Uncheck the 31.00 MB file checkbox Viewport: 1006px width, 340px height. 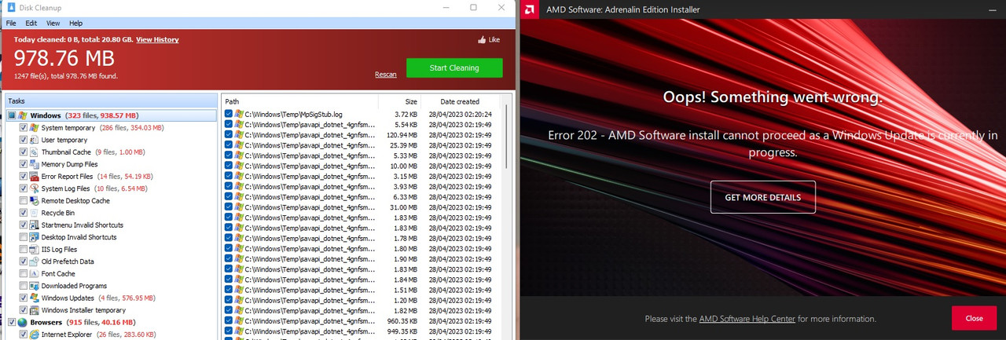click(x=229, y=207)
